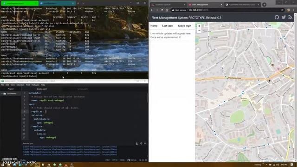The height and width of the screenshot is (167, 297).
Task: Show hidden system tray icons chevron
Action: (266, 165)
